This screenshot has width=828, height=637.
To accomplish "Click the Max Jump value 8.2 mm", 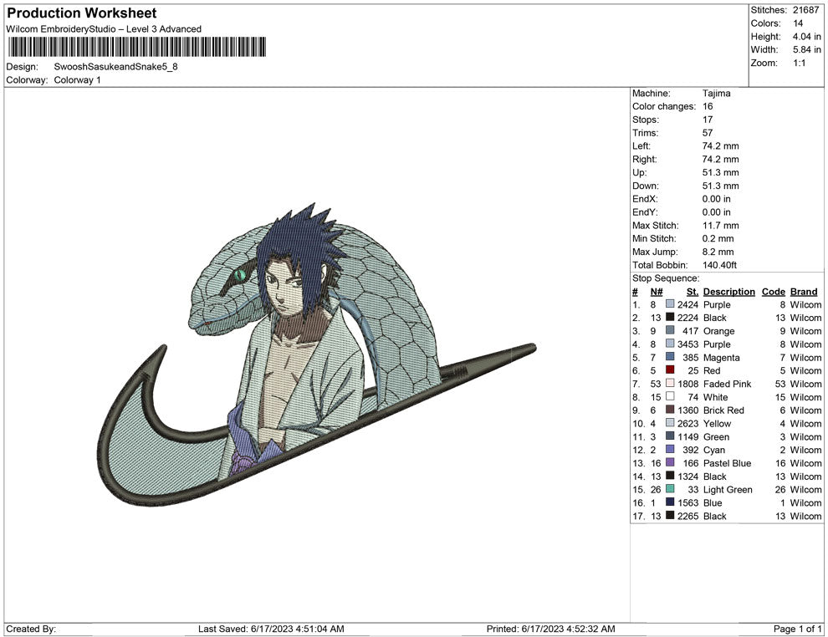I will pyautogui.click(x=718, y=252).
